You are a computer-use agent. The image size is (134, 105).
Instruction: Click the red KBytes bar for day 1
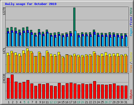pyautogui.click(x=8, y=88)
